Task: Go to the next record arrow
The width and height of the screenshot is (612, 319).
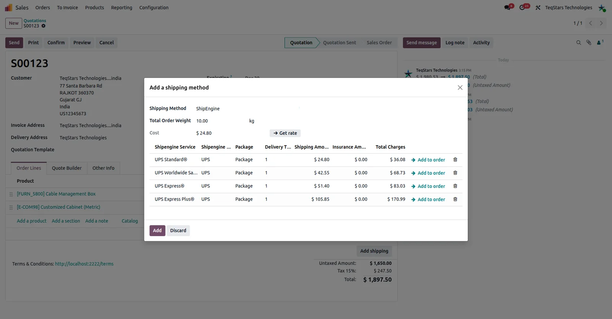Action: (601, 23)
